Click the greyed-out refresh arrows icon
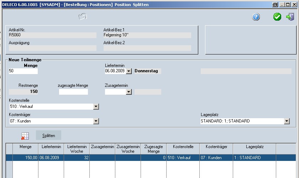The height and width of the screenshot is (178, 299). pyautogui.click(x=83, y=16)
